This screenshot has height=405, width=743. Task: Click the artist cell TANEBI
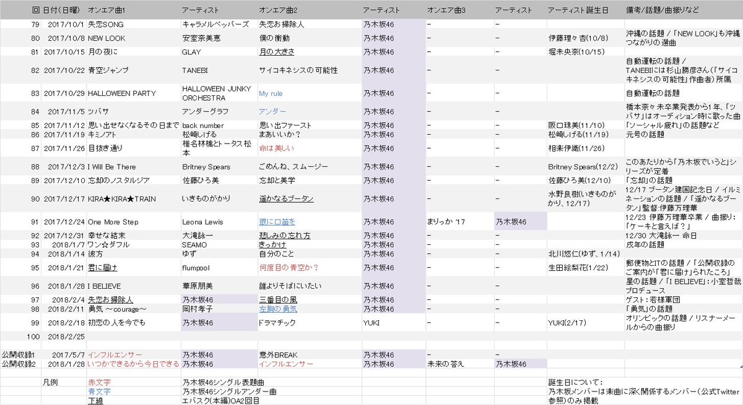click(x=194, y=70)
